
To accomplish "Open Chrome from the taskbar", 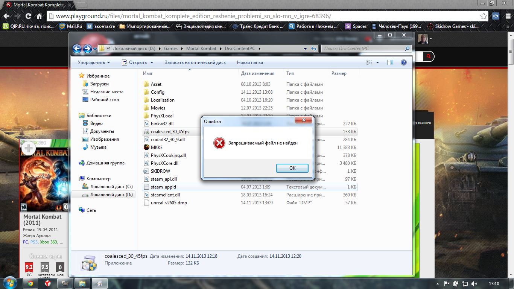I will pos(30,283).
